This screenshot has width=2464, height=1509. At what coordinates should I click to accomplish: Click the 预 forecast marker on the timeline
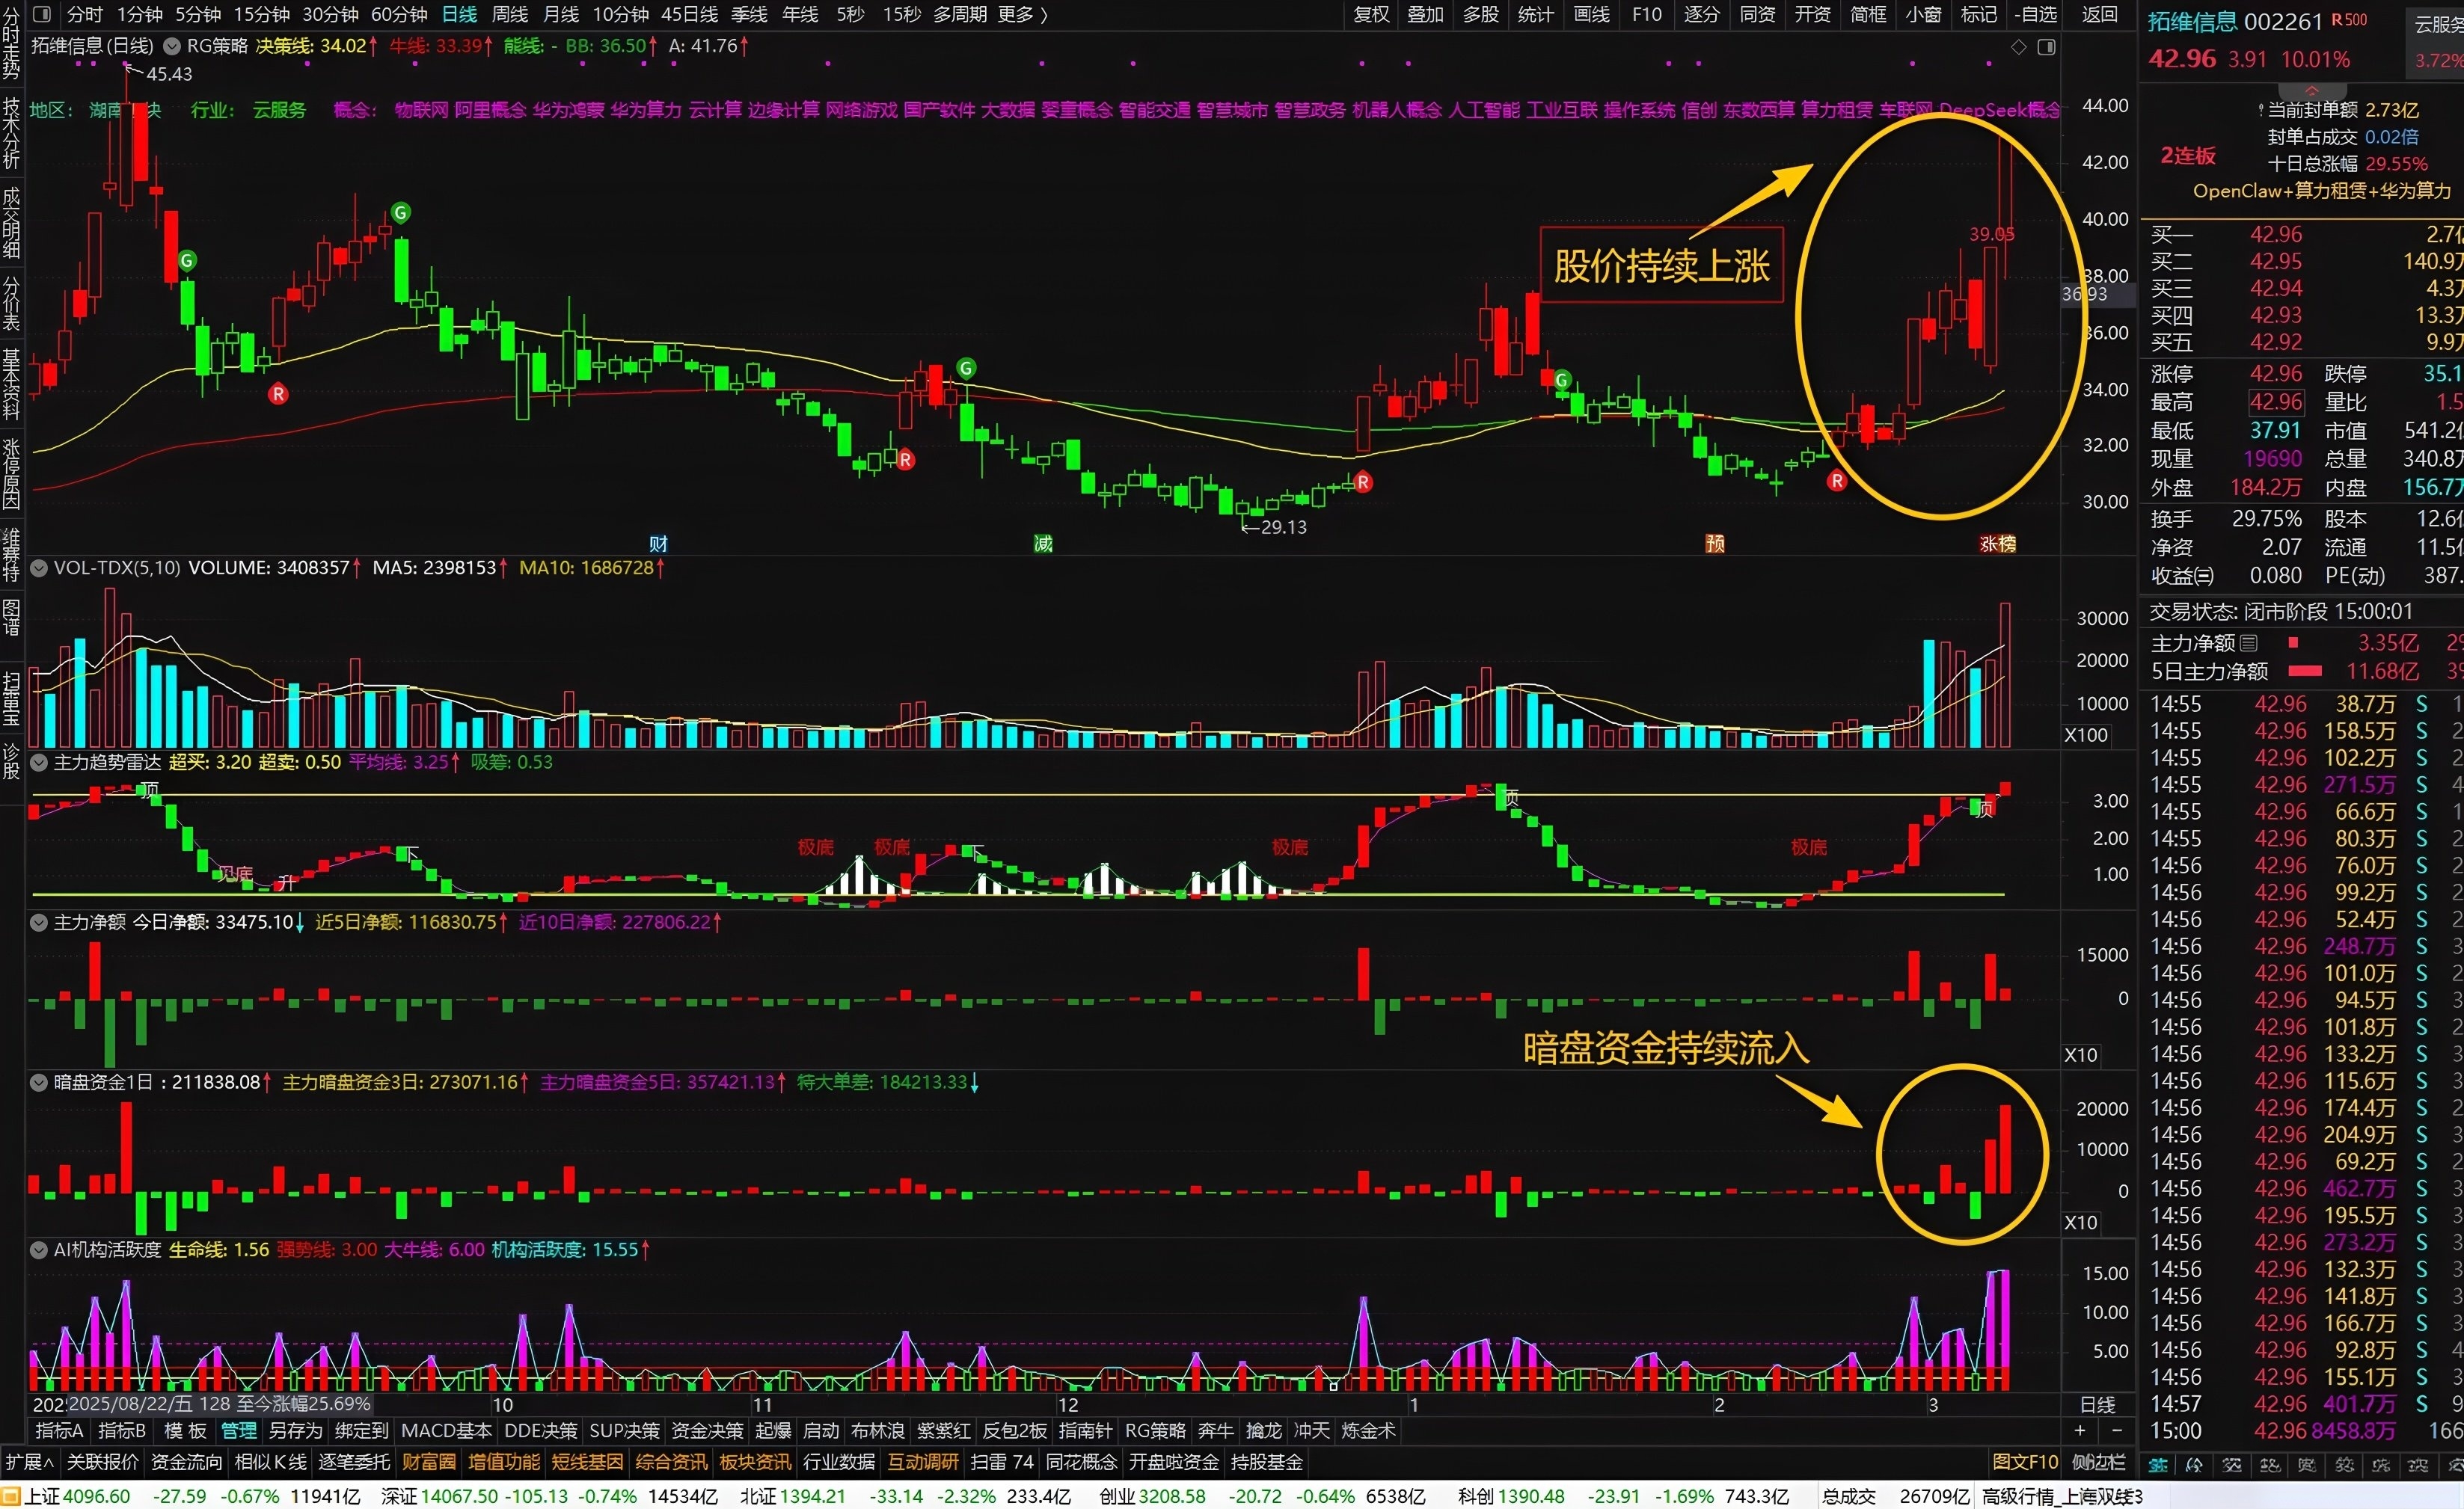(x=1714, y=544)
